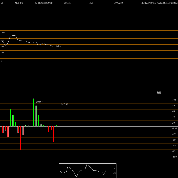Click the KAFL-9.56%-7-10-27-NCD header title
178x178 pixels.
[x=155, y=3]
